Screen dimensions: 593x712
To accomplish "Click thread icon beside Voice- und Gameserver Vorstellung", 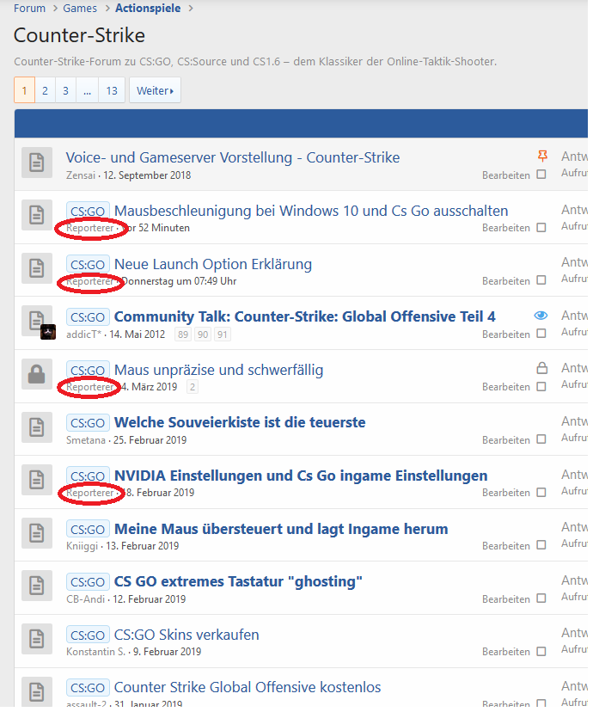I will pyautogui.click(x=37, y=163).
